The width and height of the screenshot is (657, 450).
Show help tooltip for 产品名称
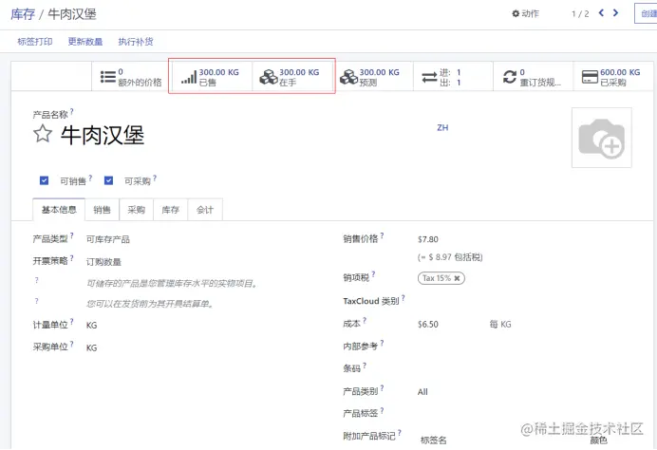coord(71,111)
